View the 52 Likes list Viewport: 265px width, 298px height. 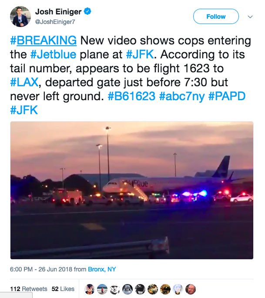point(63,289)
